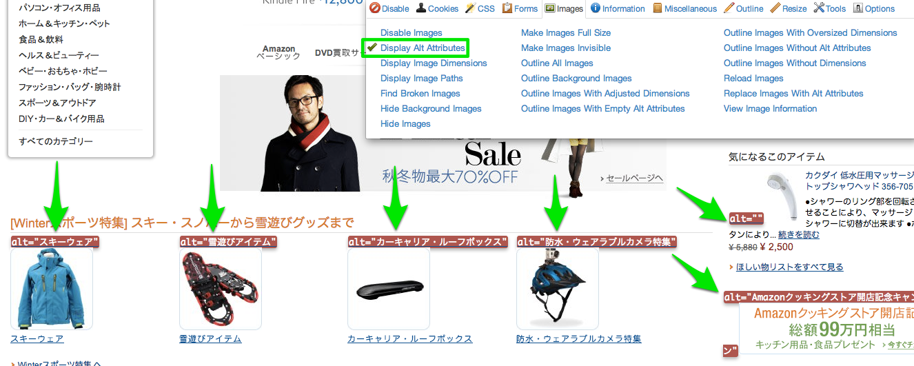914x366 pixels.
Task: Click the Outline toolbar icon
Action: [x=729, y=8]
